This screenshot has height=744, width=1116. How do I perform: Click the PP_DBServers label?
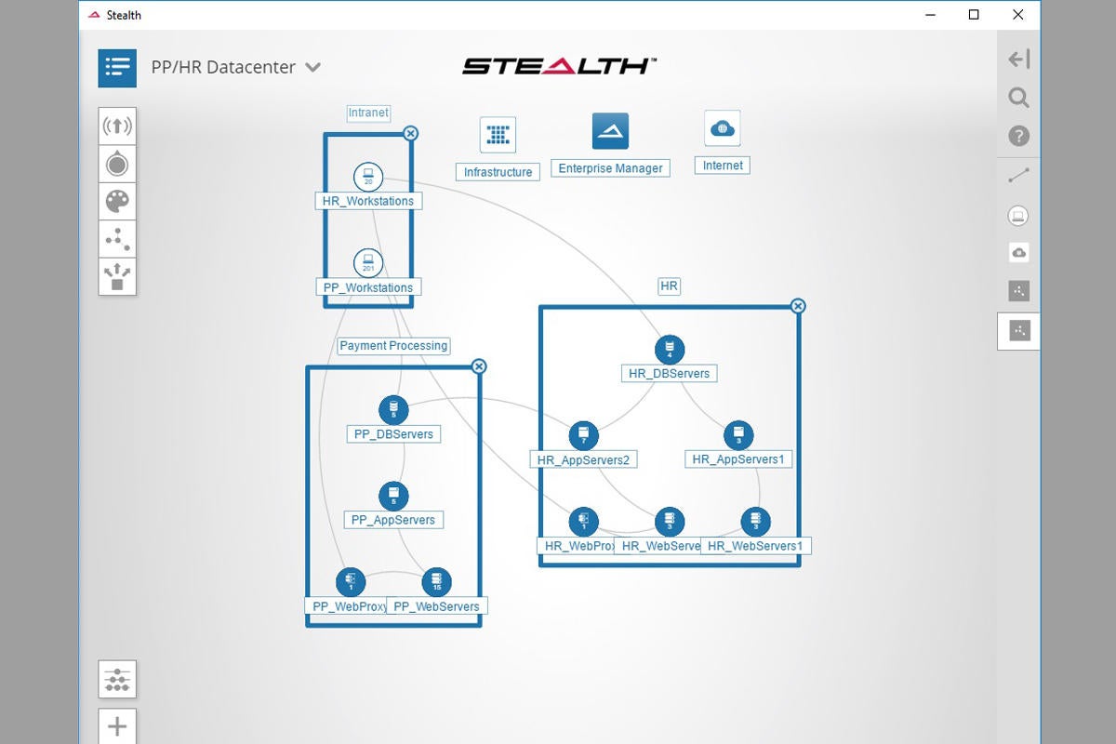pyautogui.click(x=393, y=434)
